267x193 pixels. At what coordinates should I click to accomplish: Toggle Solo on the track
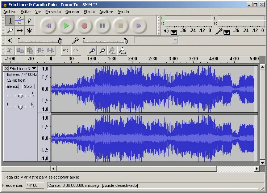[28, 86]
